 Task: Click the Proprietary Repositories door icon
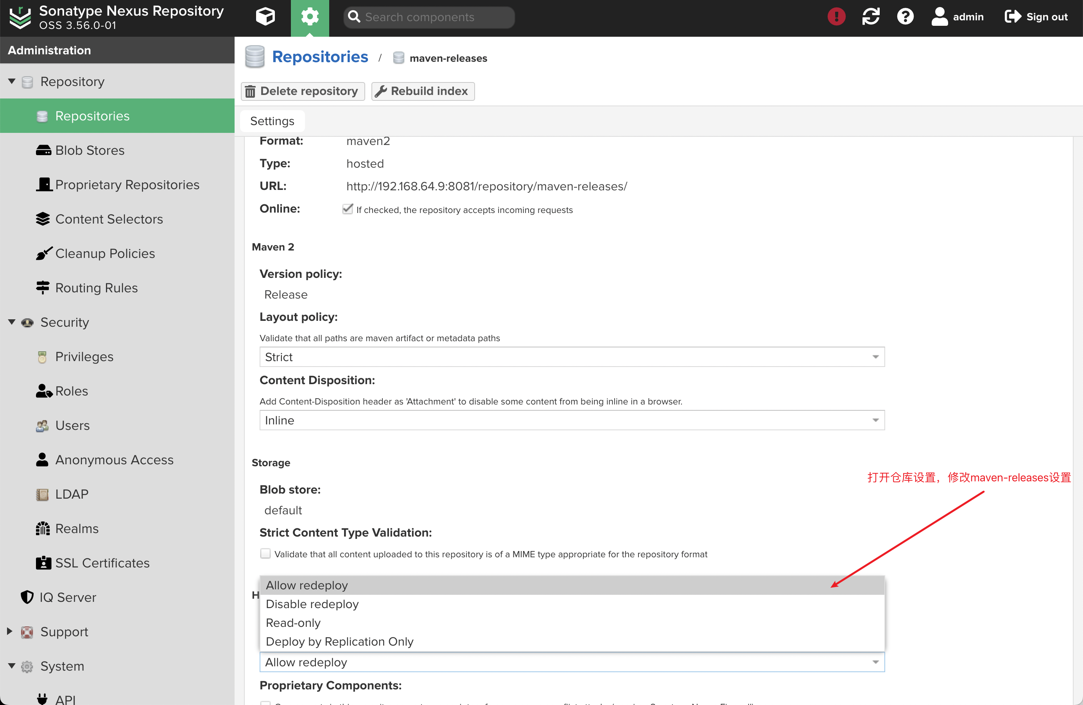(44, 184)
